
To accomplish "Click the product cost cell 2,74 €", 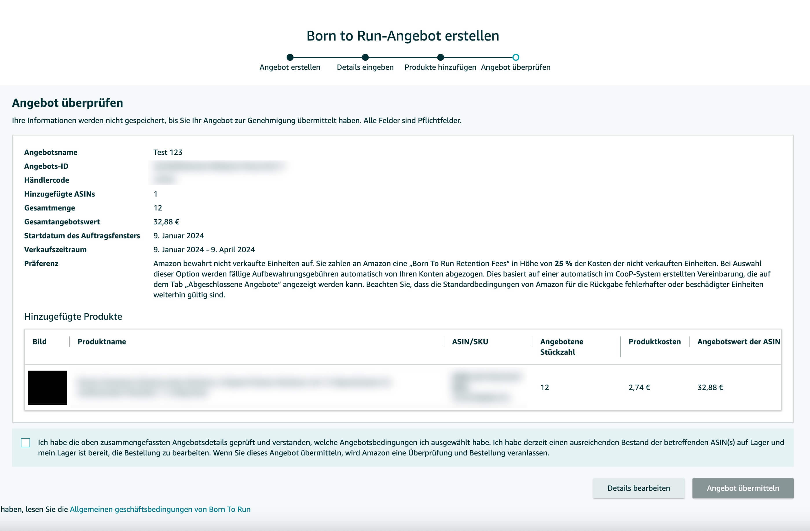I will (x=639, y=387).
